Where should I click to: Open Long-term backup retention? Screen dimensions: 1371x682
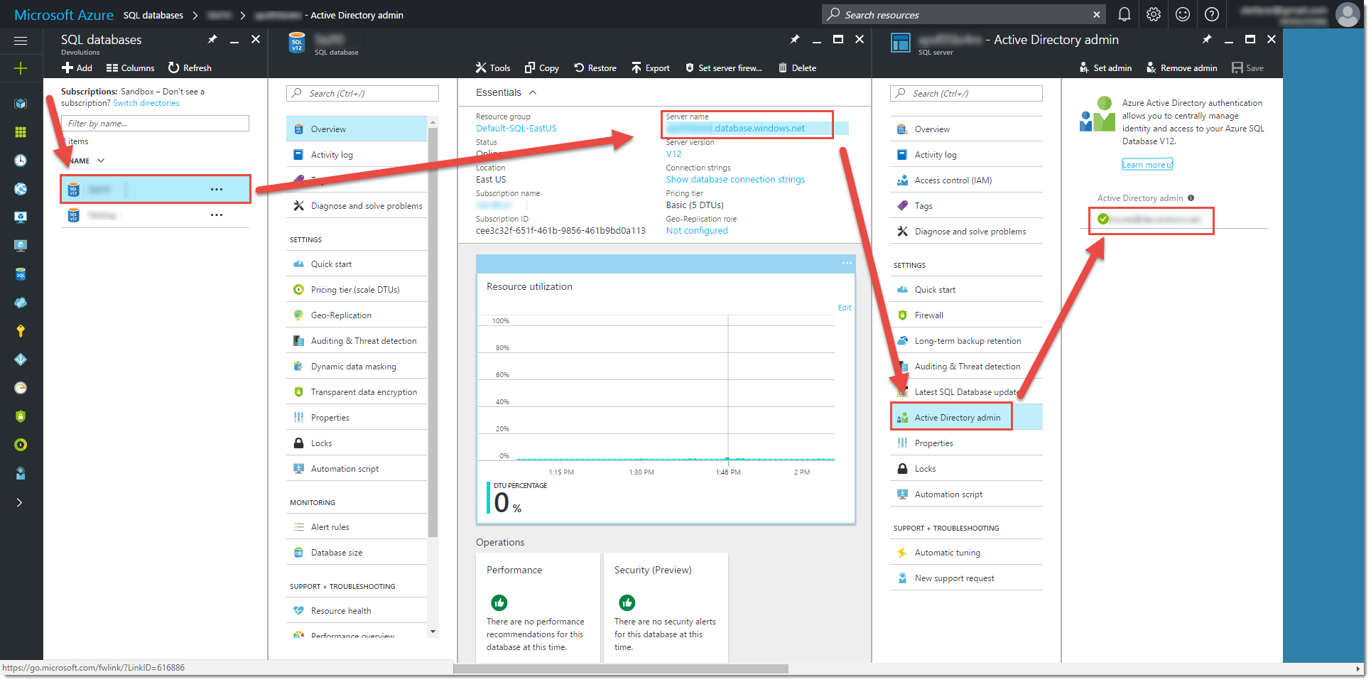click(966, 341)
